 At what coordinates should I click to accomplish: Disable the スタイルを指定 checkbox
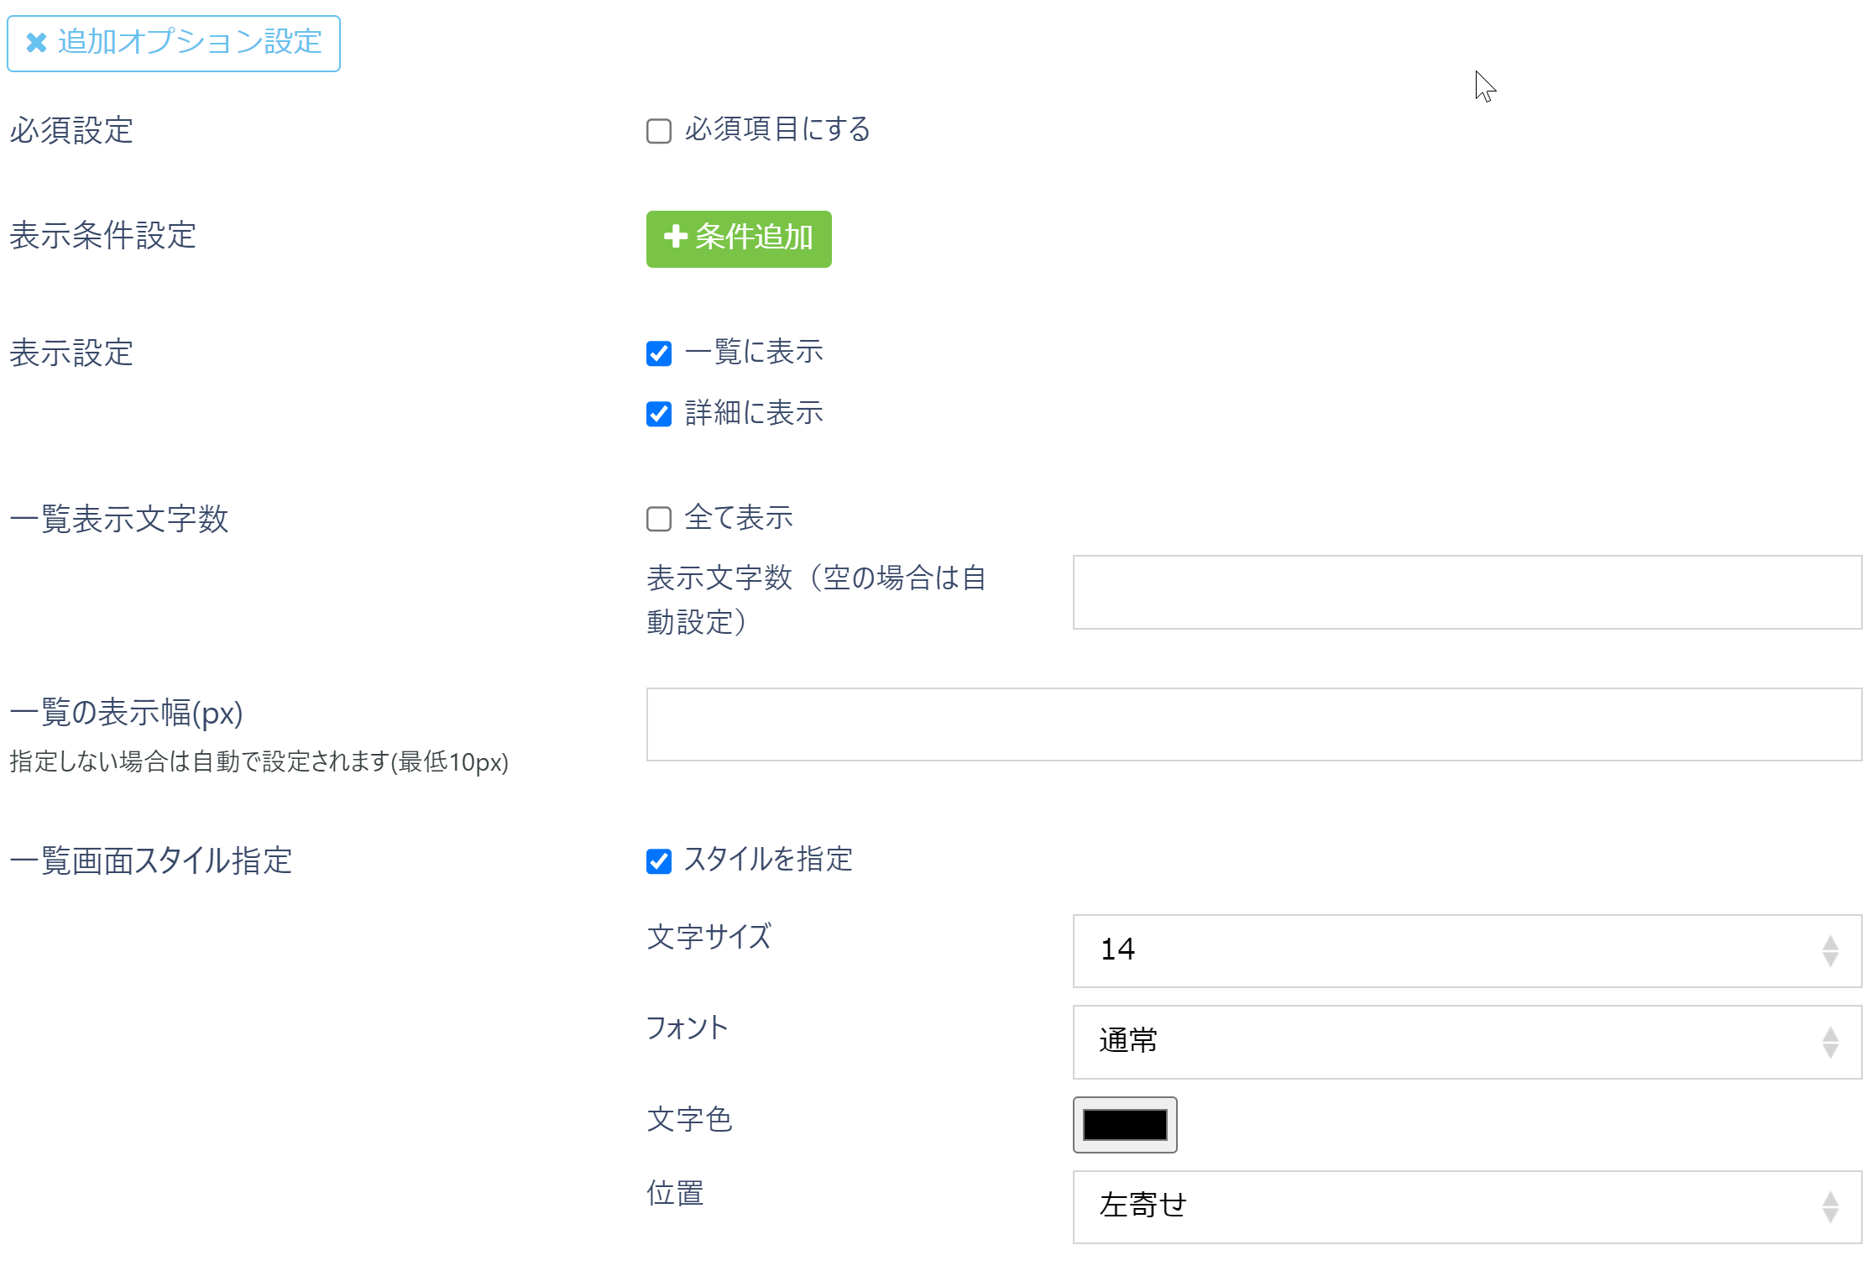[x=657, y=860]
